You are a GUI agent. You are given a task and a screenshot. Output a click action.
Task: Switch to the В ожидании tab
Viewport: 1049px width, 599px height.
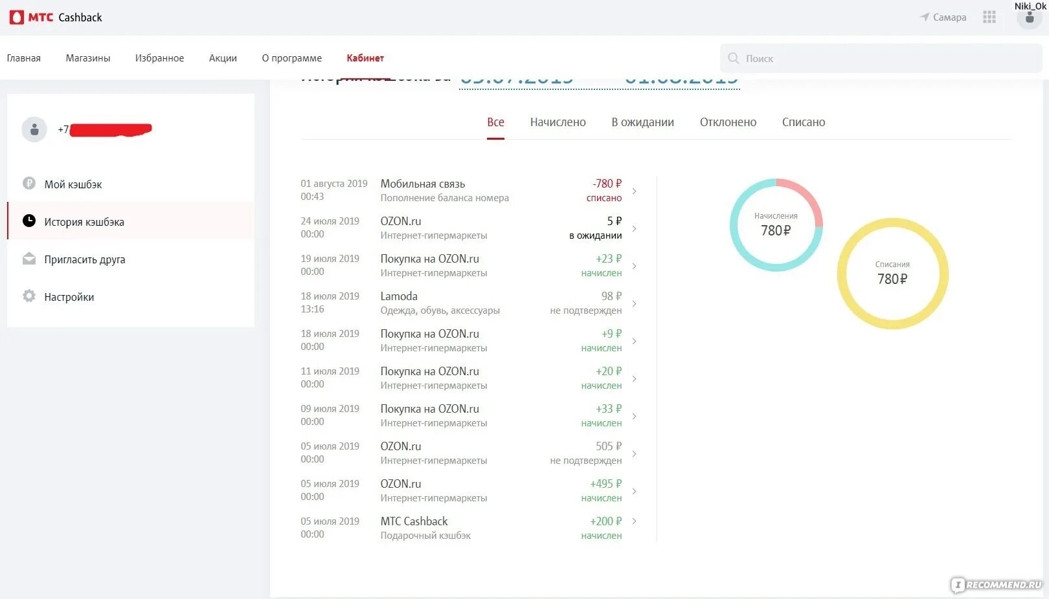tap(643, 122)
